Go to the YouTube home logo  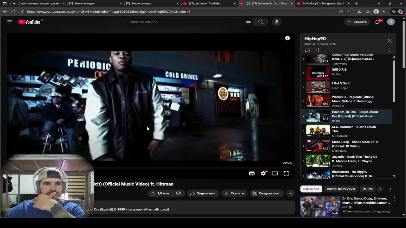29,22
